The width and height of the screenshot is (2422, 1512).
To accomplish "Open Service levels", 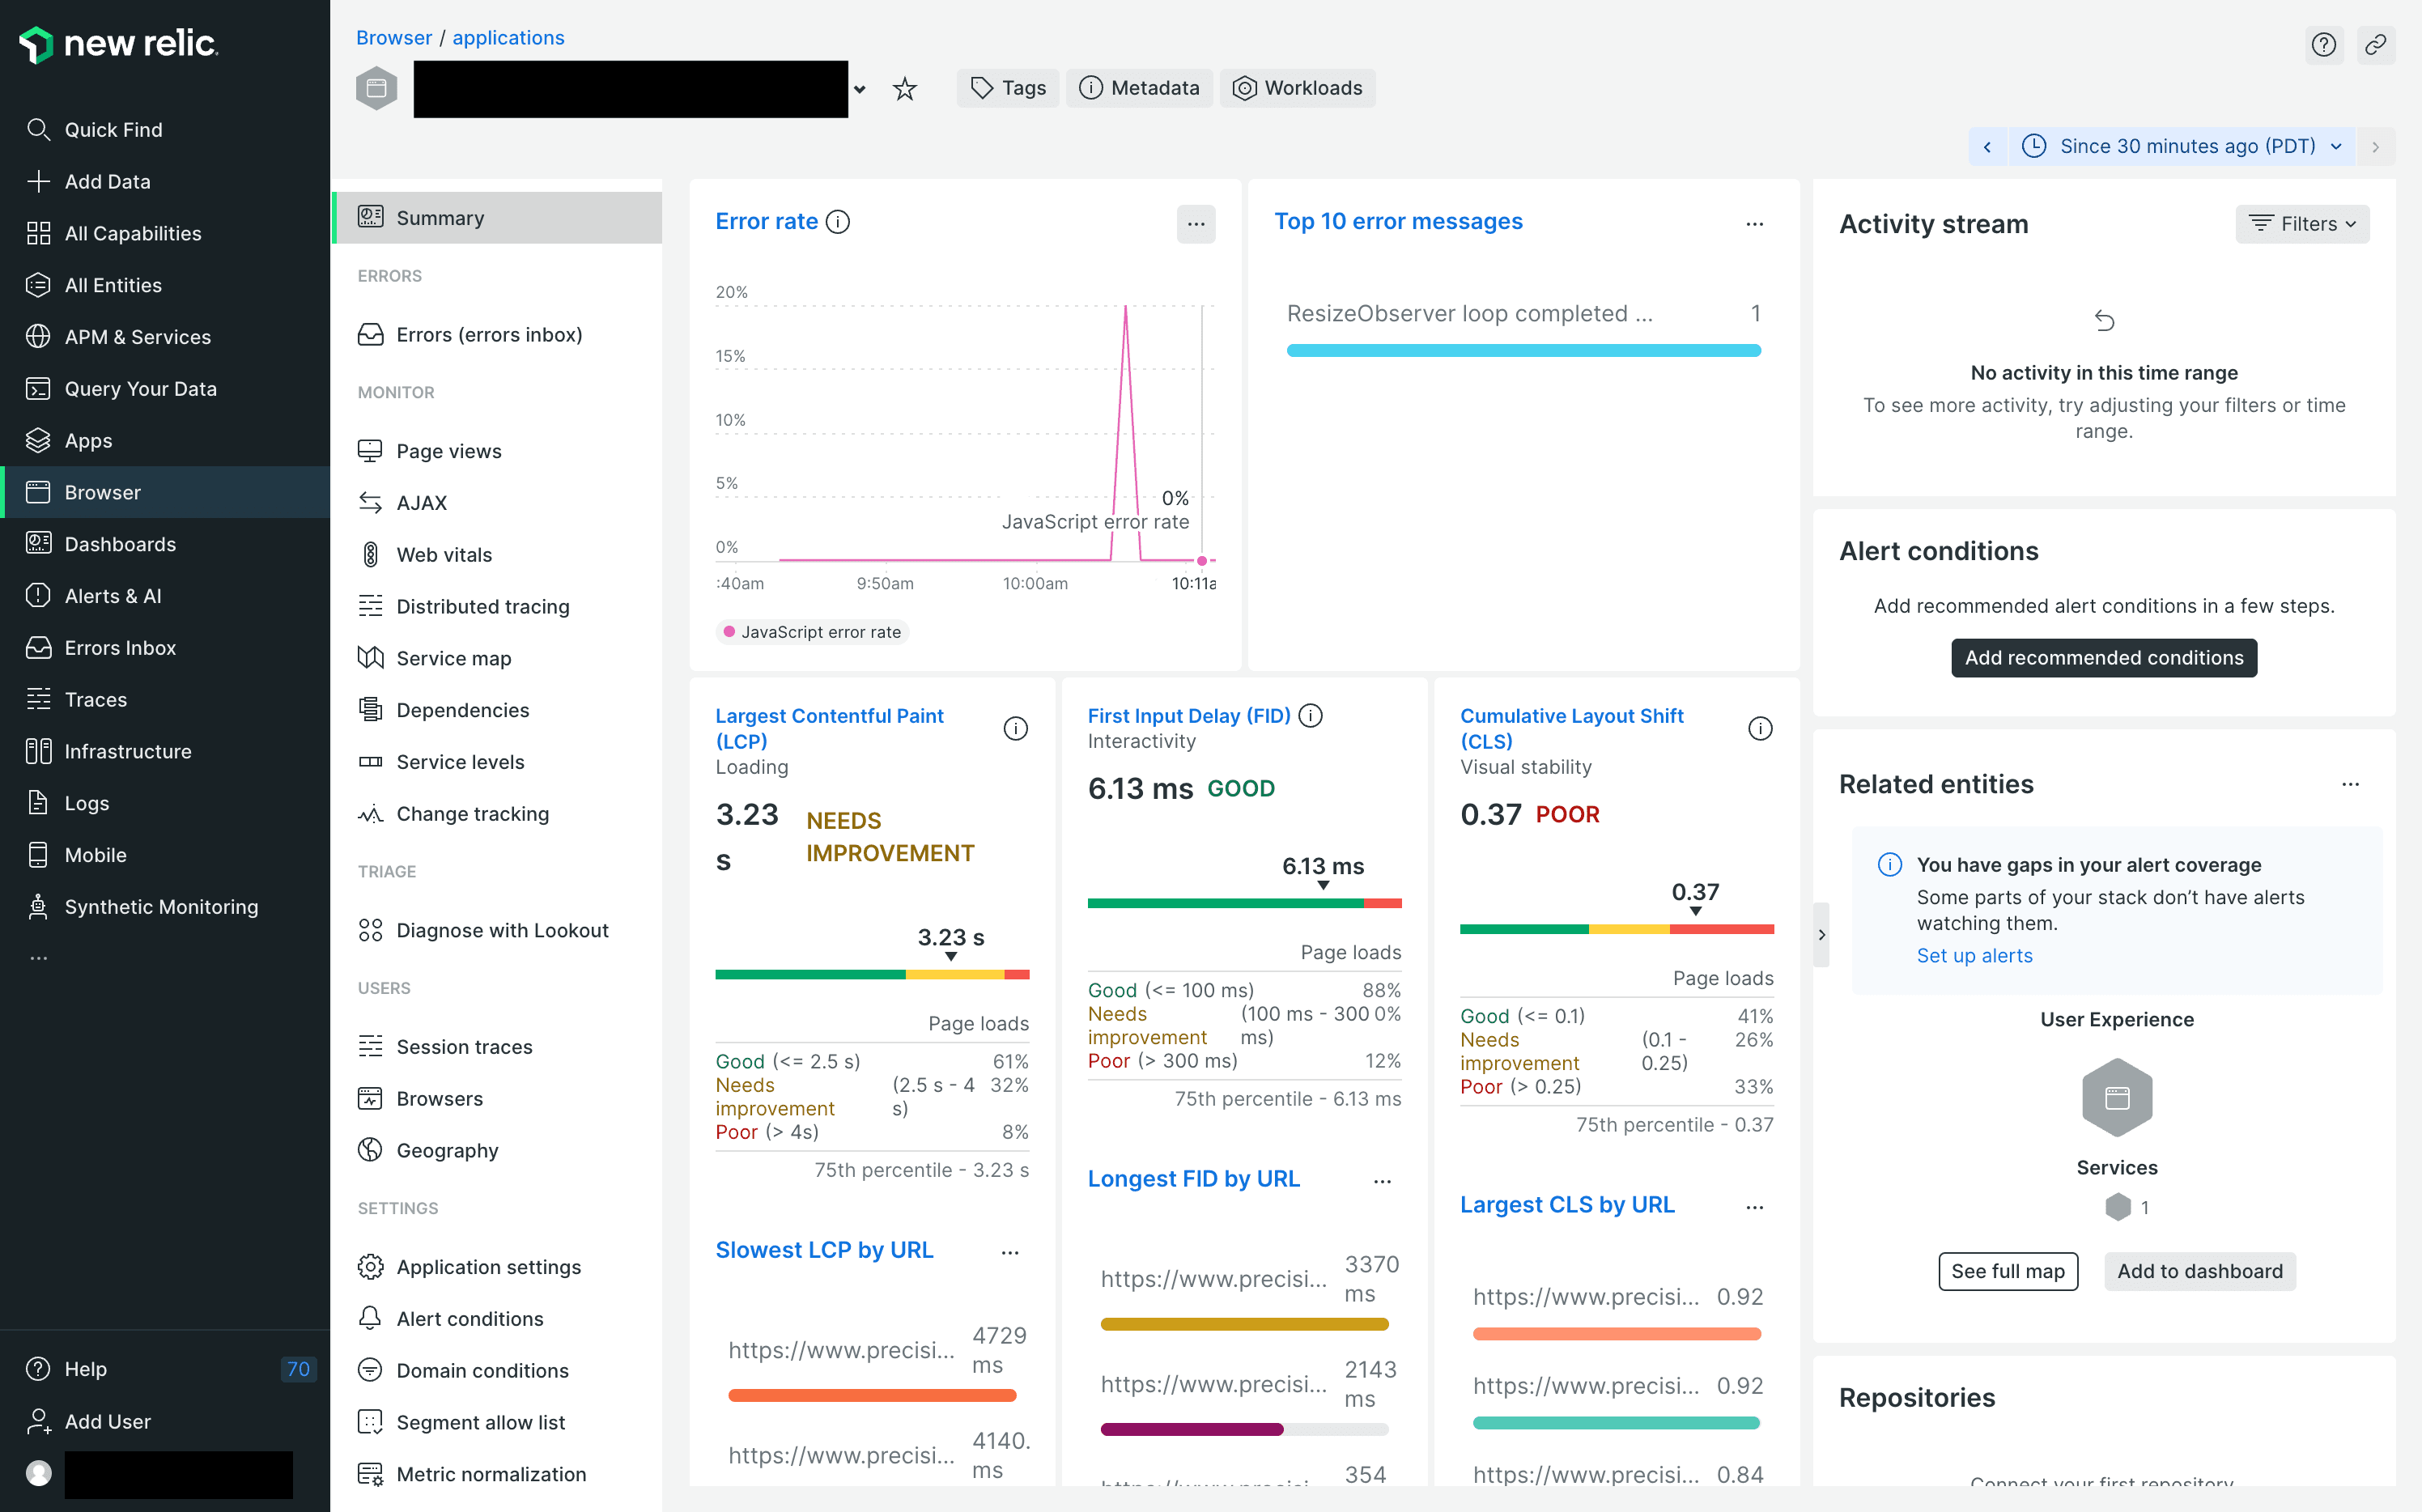I will pyautogui.click(x=441, y=762).
